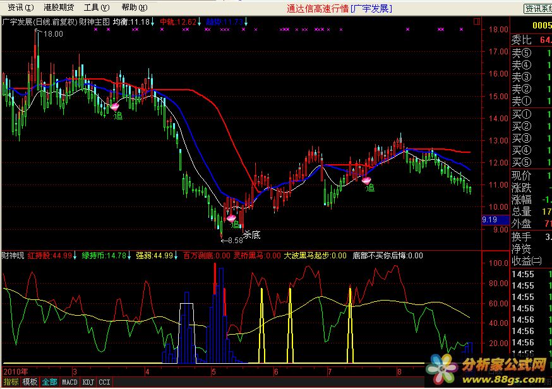Click the 100.0 label on indicator axis
The width and height of the screenshot is (552, 389).
[x=498, y=263]
